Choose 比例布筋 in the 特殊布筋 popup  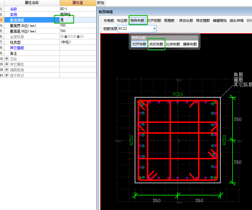pyautogui.click(x=173, y=44)
